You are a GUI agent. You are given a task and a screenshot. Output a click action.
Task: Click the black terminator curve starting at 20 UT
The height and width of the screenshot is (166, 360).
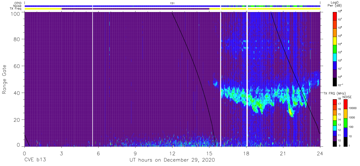click(294, 73)
